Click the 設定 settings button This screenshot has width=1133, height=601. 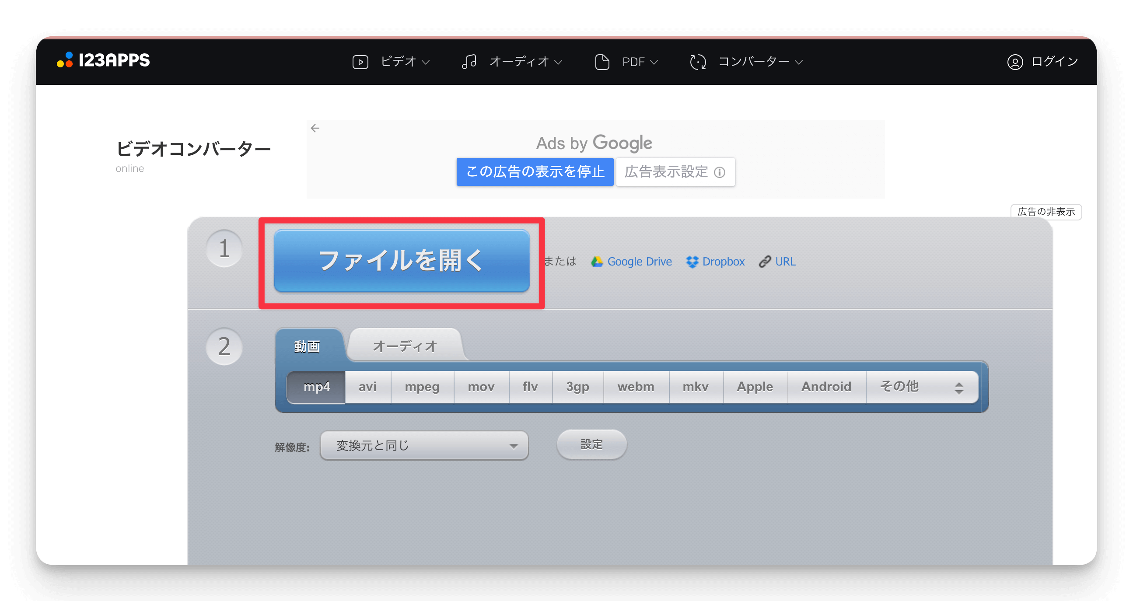coord(591,444)
